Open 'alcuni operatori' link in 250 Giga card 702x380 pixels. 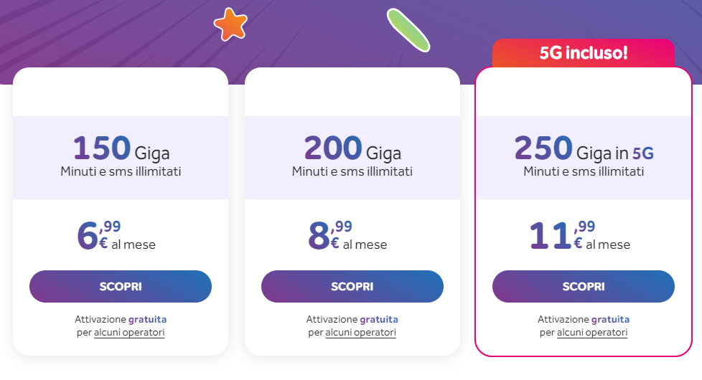(592, 333)
